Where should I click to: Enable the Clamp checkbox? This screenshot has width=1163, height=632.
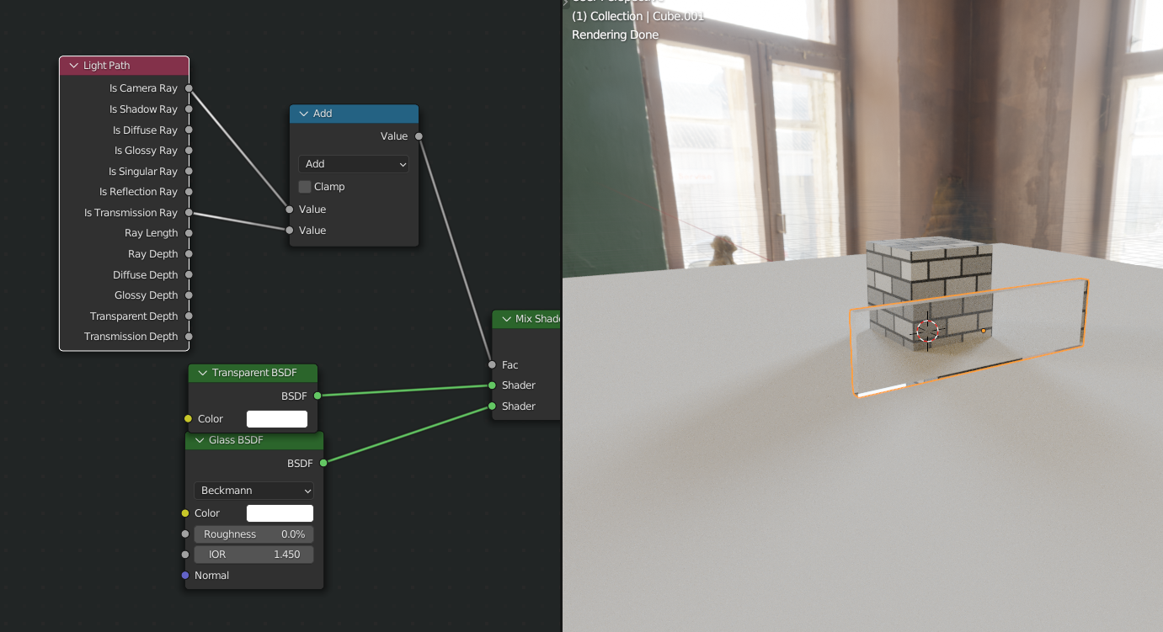[305, 187]
